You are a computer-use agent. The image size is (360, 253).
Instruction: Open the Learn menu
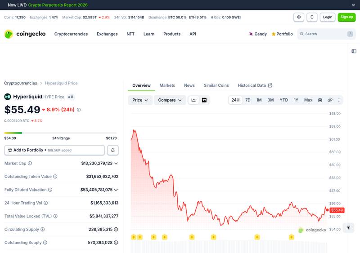point(149,34)
